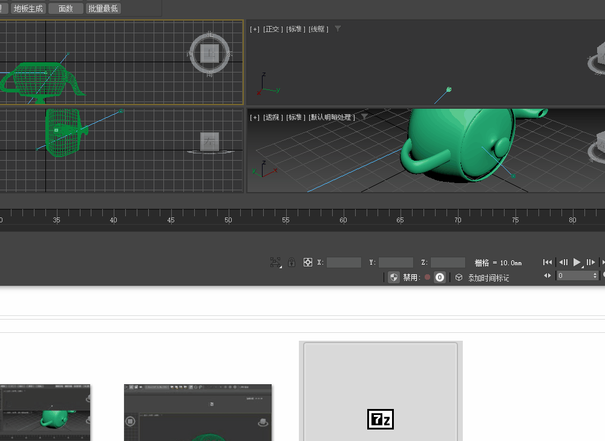The height and width of the screenshot is (441, 605).
Task: Click the frame number spinner arrows
Action: [x=595, y=275]
